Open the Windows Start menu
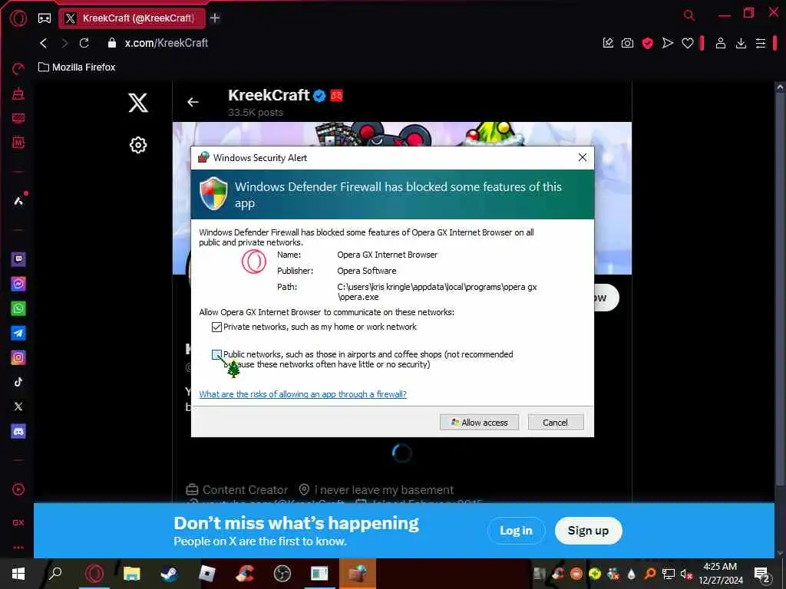The width and height of the screenshot is (786, 589). pos(18,574)
